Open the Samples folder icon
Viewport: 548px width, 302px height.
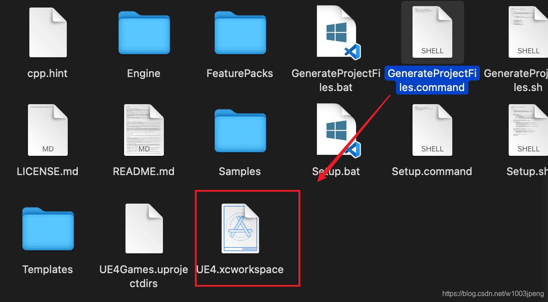click(x=240, y=130)
